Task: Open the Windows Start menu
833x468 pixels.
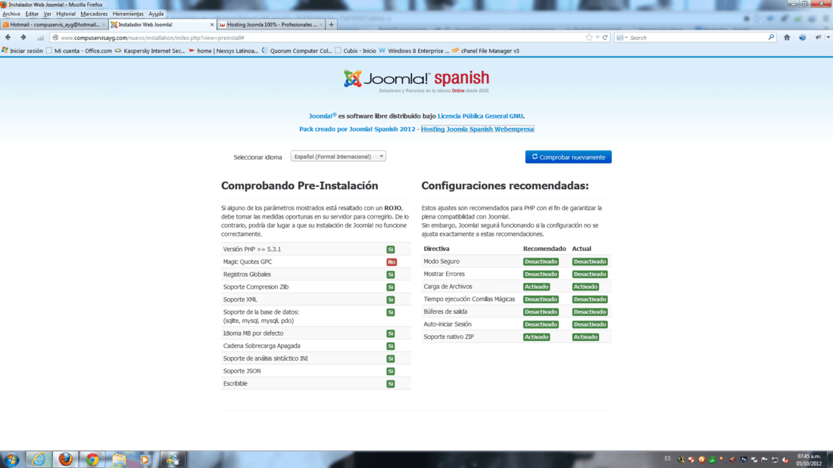Action: click(11, 460)
